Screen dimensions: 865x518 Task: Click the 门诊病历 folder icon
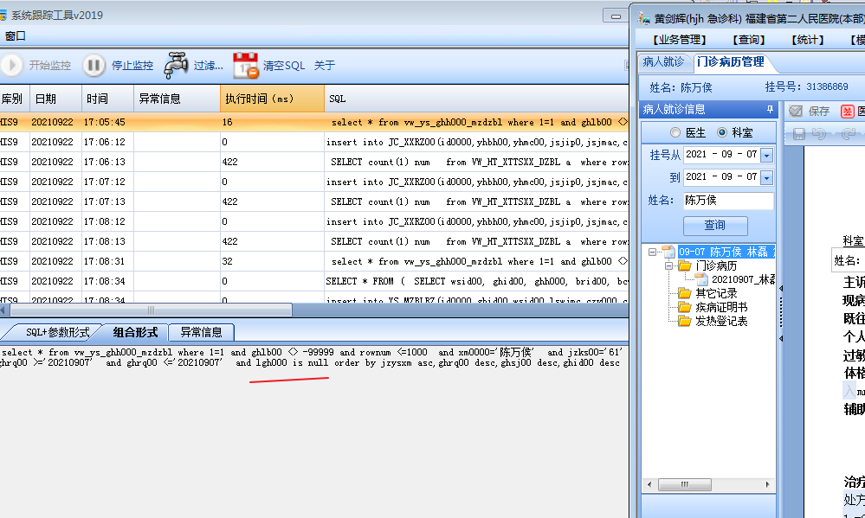coord(685,265)
